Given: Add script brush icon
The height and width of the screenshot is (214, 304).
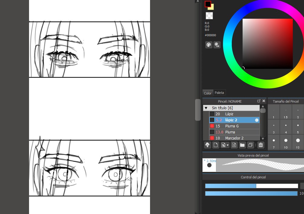Looking at the screenshot, I should coord(234,145).
